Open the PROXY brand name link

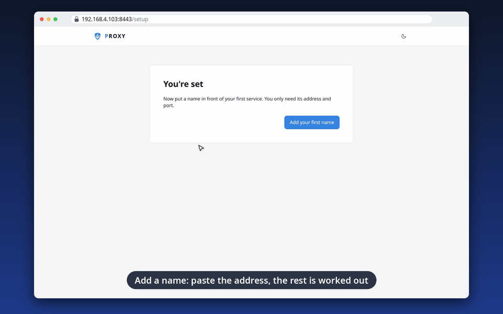coord(115,36)
